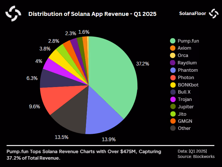Screen dimensions: 222x167
Task: Click the SolanaFloor brand name text
Action: tap(193, 14)
